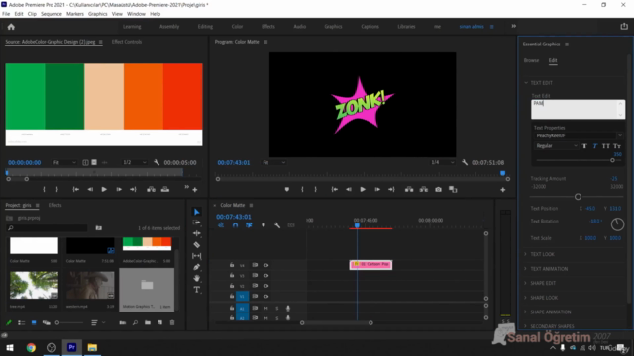Screen dimensions: 634x356
Task: Open the Markers menu
Action: (x=75, y=14)
